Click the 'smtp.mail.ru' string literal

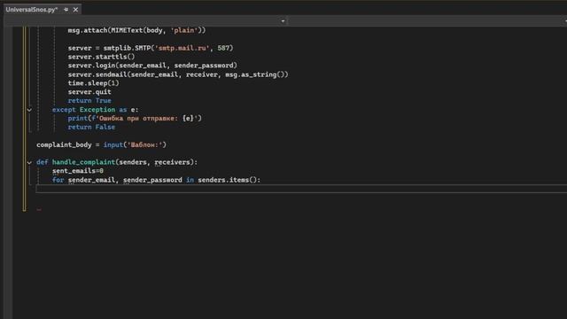coord(182,48)
